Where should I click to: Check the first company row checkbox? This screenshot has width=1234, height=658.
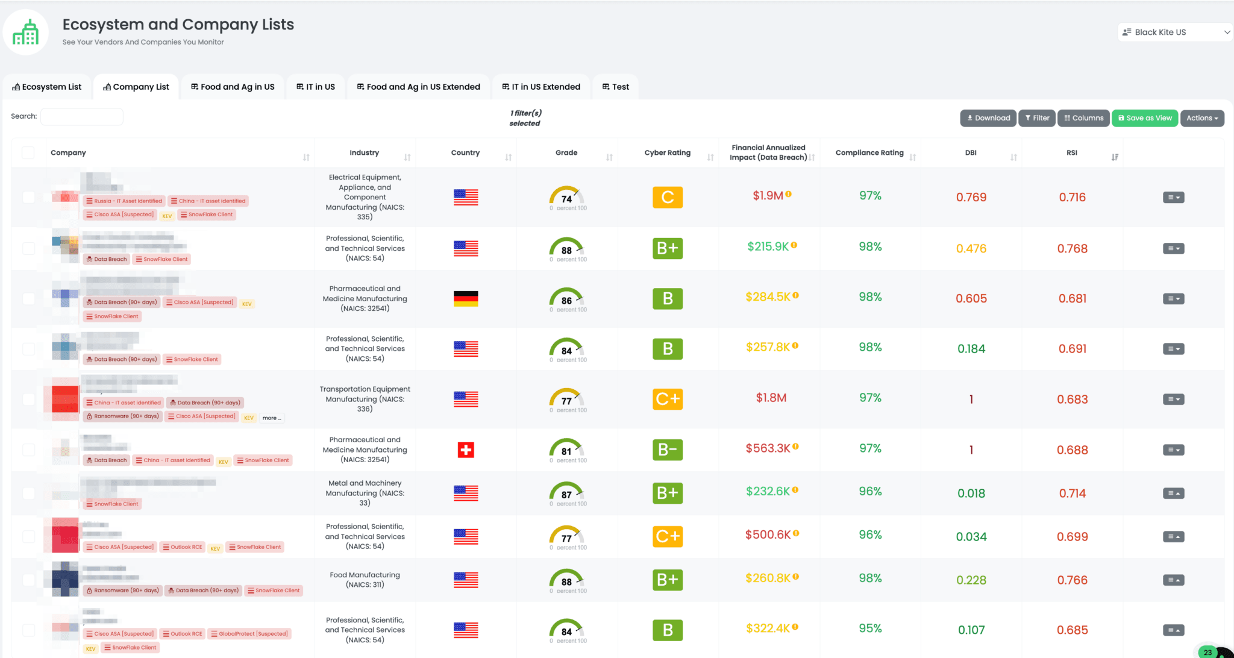tap(28, 198)
